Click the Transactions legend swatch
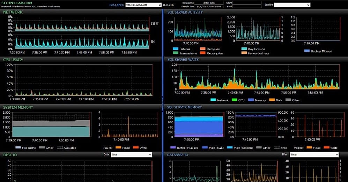Image resolution: width=348 pixels, height=182 pixels. point(175,53)
